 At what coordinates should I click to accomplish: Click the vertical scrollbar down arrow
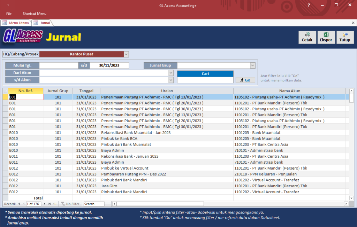[351, 198]
